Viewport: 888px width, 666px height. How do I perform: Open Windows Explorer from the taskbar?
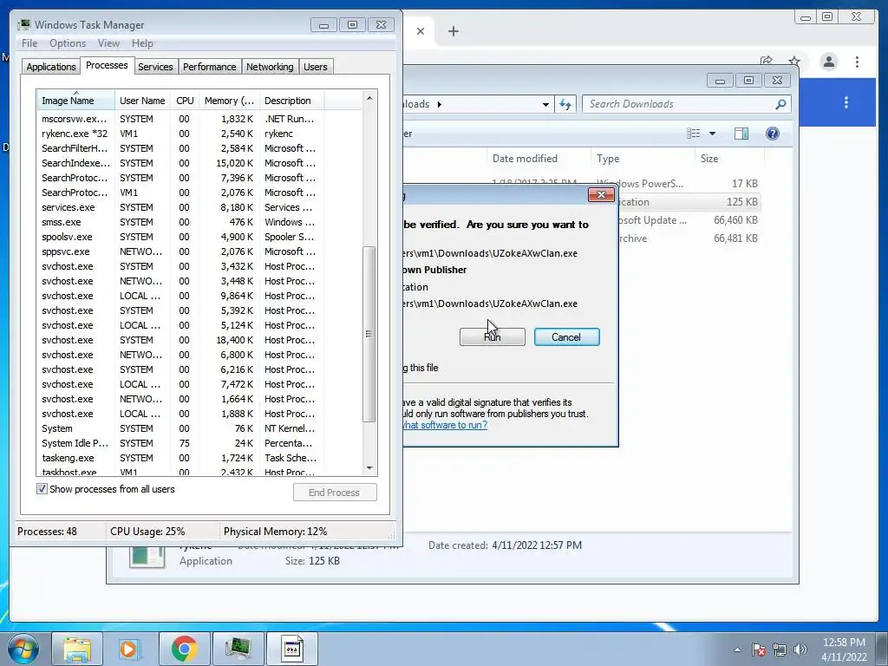(77, 649)
